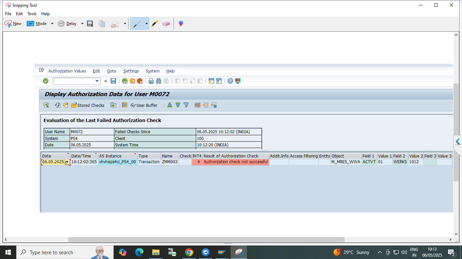The height and width of the screenshot is (259, 462).
Task: Open the Help menu
Action: (x=45, y=14)
